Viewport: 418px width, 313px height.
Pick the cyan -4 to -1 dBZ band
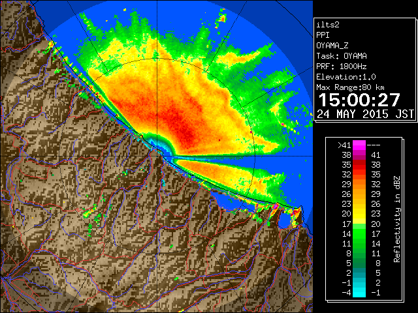click(359, 292)
